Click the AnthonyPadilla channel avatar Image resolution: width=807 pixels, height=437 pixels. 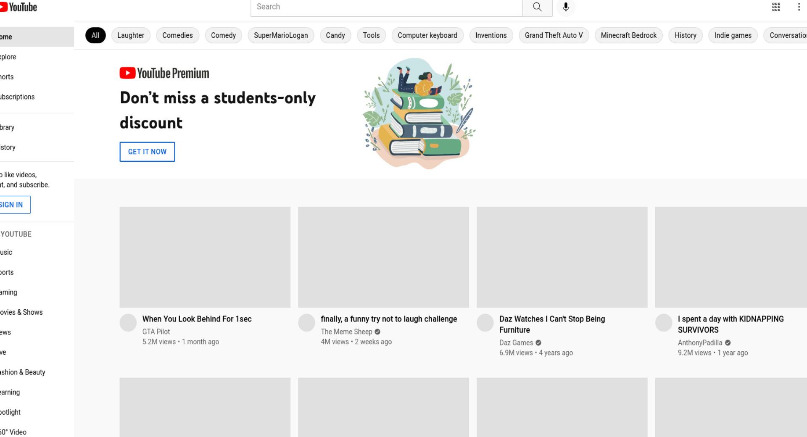click(x=664, y=323)
